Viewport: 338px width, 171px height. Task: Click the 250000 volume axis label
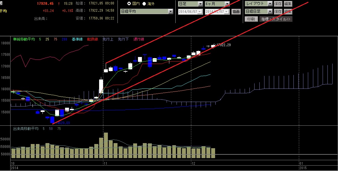5,139
